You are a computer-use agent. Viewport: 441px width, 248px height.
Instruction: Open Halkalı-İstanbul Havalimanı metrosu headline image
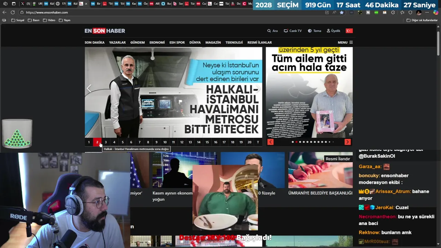[173, 92]
